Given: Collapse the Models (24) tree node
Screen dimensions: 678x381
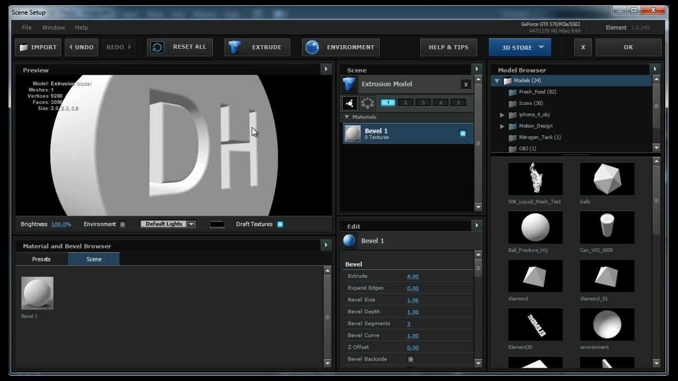Looking at the screenshot, I should [497, 81].
